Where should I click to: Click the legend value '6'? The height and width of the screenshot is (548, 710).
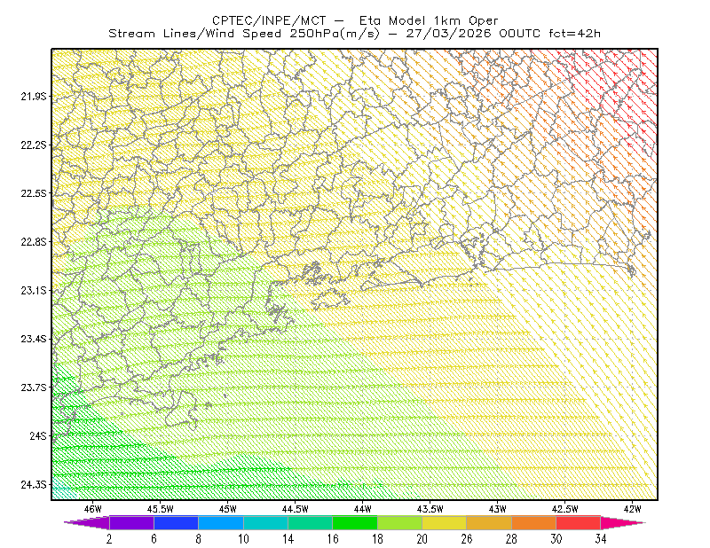[x=154, y=539]
